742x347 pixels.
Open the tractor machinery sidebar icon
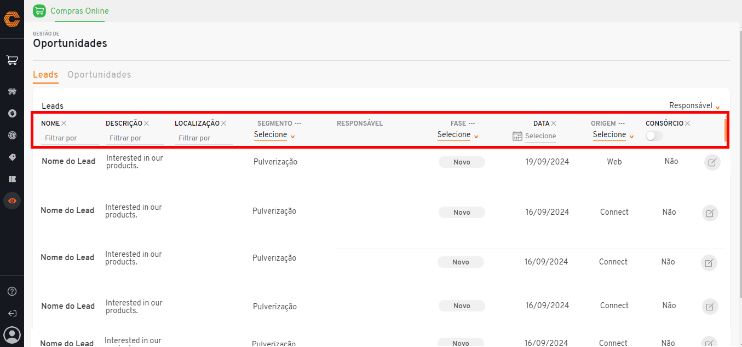tap(12, 91)
